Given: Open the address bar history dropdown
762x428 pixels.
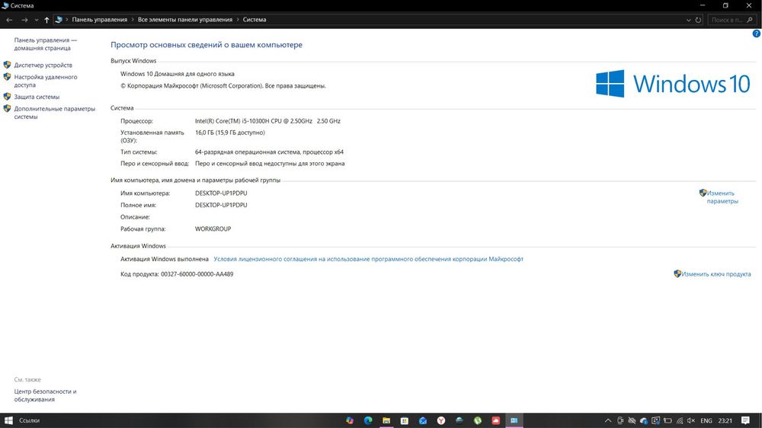Looking at the screenshot, I should pos(689,20).
